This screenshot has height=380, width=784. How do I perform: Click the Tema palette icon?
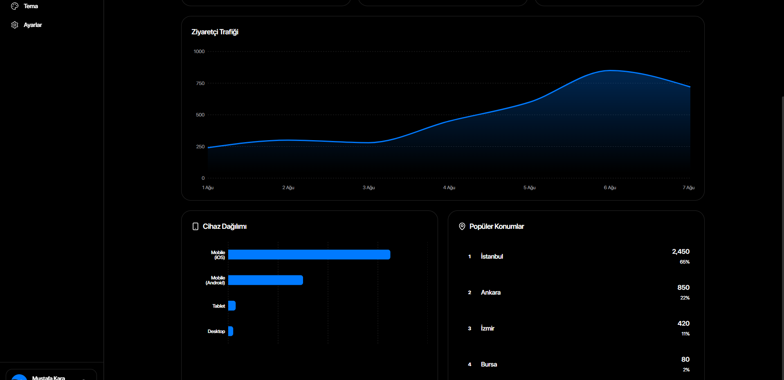[15, 6]
